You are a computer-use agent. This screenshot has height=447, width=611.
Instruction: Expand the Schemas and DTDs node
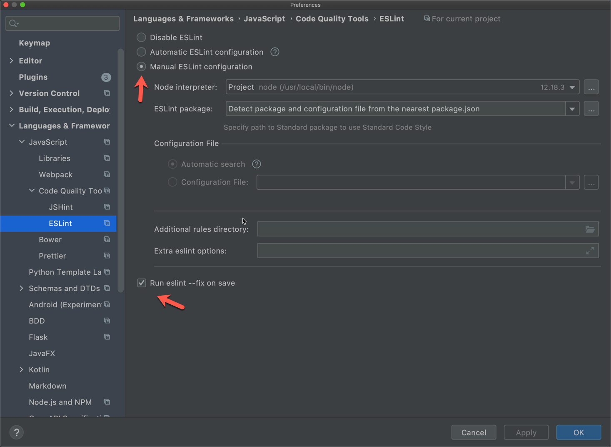tap(22, 289)
